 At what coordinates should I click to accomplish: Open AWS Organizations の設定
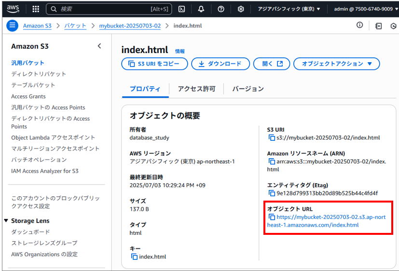pyautogui.click(x=44, y=254)
